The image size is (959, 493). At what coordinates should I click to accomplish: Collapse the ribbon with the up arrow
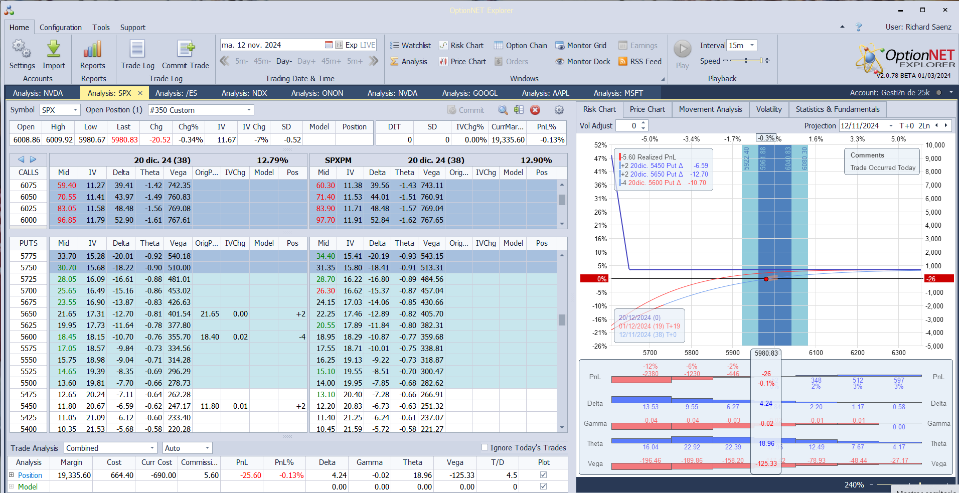[842, 27]
